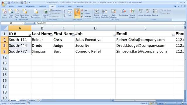The width and height of the screenshot is (187, 105).
Task: Open ID # column filter dropdown
Action: coord(30,35)
